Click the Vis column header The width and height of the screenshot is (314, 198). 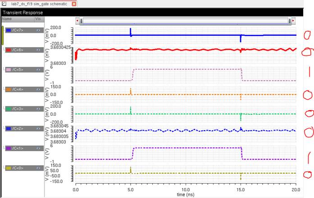point(38,19)
